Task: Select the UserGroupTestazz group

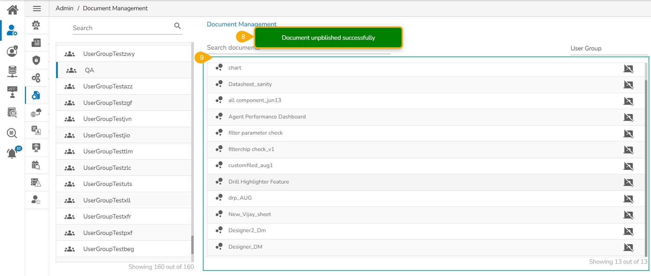Action: (123, 86)
